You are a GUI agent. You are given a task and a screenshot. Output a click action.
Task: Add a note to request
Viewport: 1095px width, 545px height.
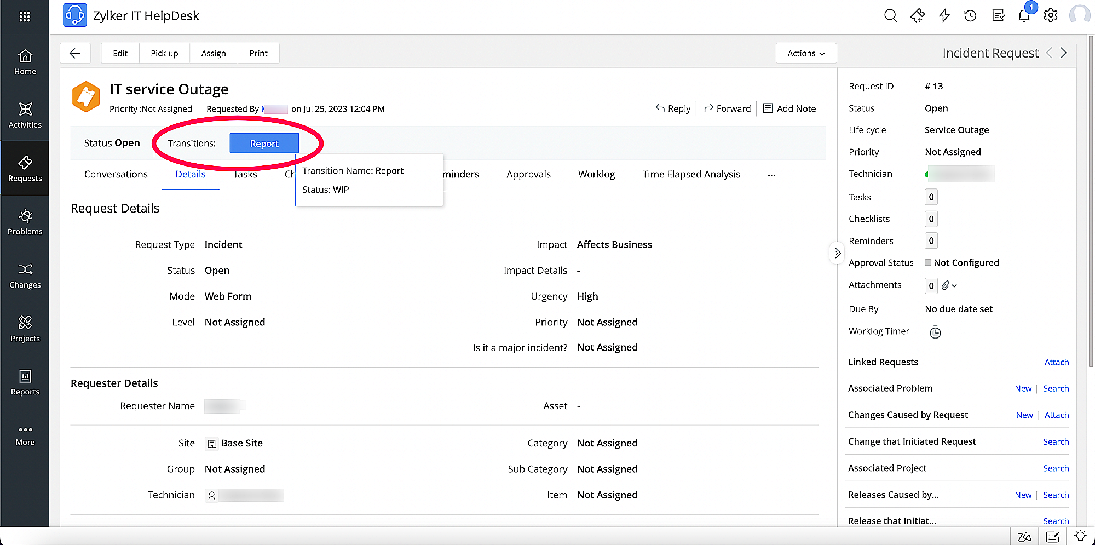coord(789,108)
